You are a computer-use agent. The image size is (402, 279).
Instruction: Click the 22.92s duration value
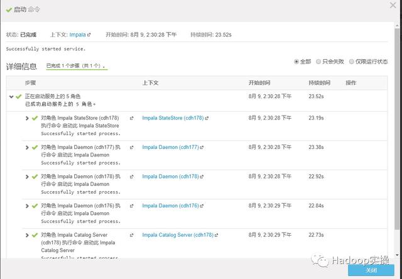tap(316, 177)
